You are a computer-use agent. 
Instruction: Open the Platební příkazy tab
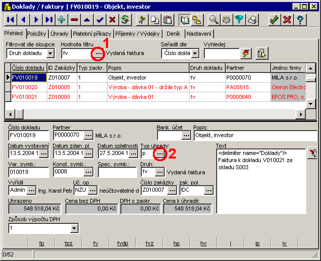coord(93,34)
